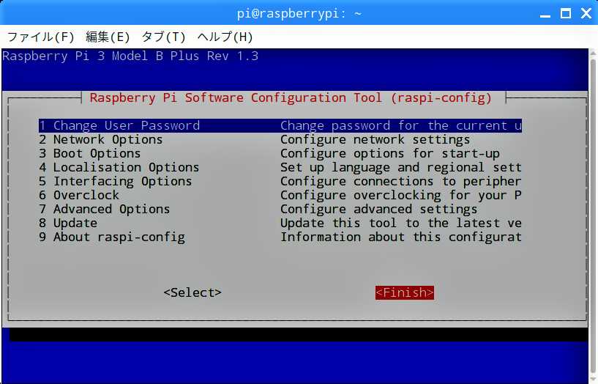Click the <Select> button

tap(193, 293)
